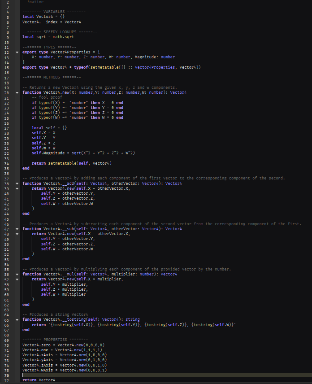312x384 pixels.
Task: Click the '-- Produces a string Vector4' comment
Action: [55, 314]
